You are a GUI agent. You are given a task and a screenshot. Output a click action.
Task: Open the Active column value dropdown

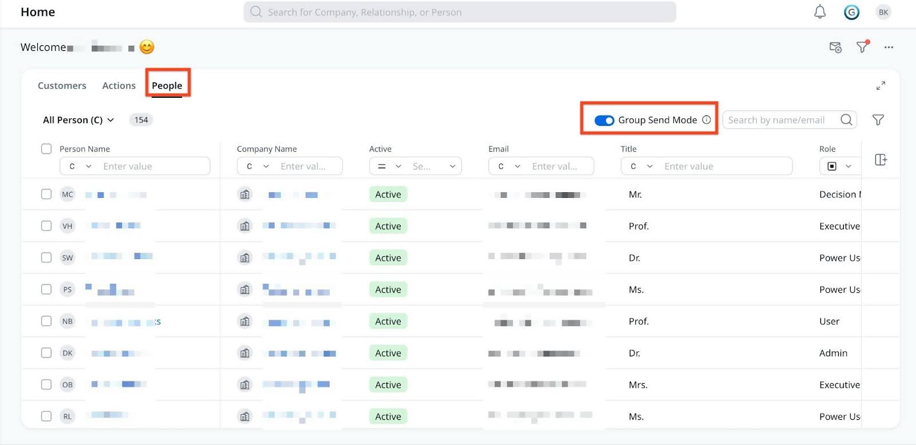pyautogui.click(x=435, y=166)
